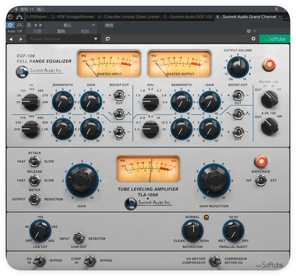
Task: Click the PARALLEL INJECT wet/dry knob
Action: coord(233,231)
